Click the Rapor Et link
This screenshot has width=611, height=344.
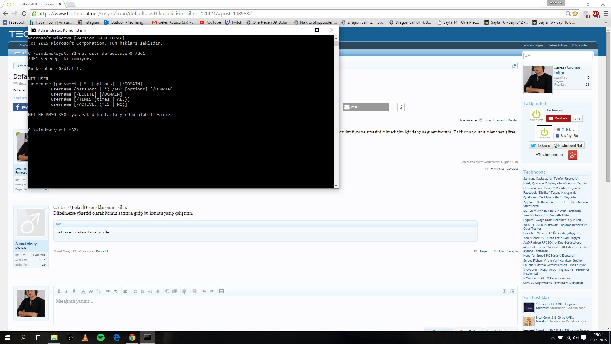click(102, 251)
